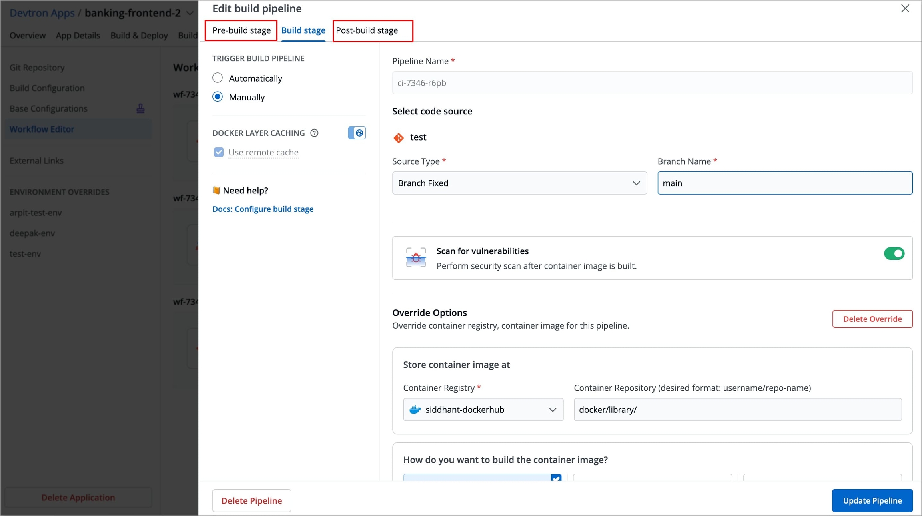The width and height of the screenshot is (922, 516).
Task: Select Manually trigger option
Action: pos(218,97)
